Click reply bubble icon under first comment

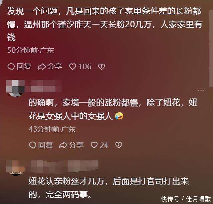click(x=11, y=67)
